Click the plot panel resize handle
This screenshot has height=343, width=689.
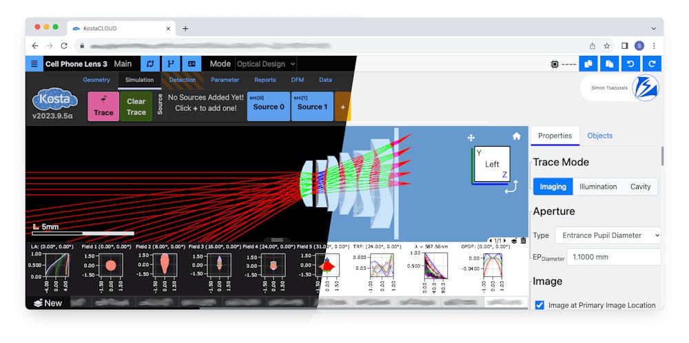pos(277,240)
